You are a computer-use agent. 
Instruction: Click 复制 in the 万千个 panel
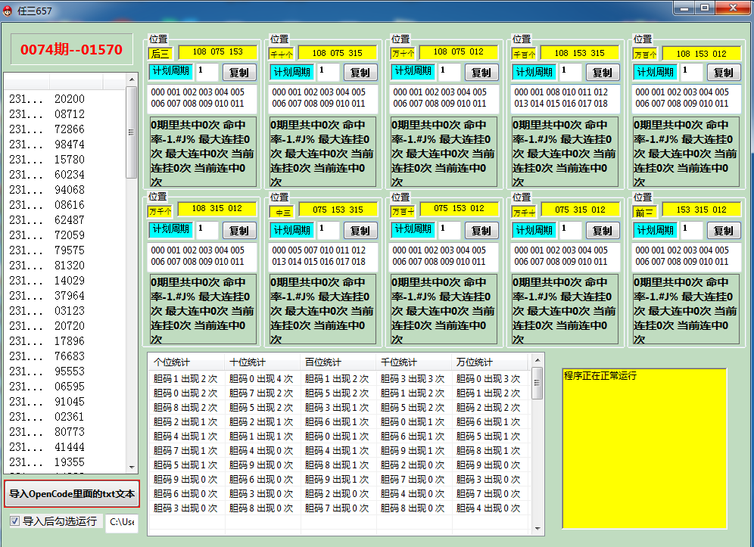(239, 231)
